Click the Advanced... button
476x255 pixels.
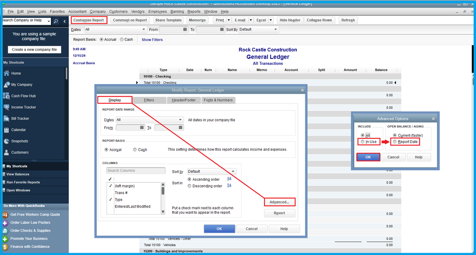click(x=279, y=202)
